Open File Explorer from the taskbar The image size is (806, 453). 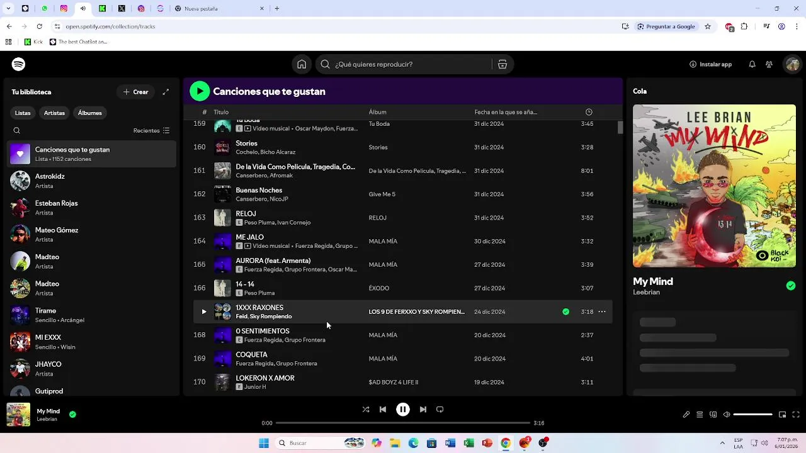click(395, 443)
